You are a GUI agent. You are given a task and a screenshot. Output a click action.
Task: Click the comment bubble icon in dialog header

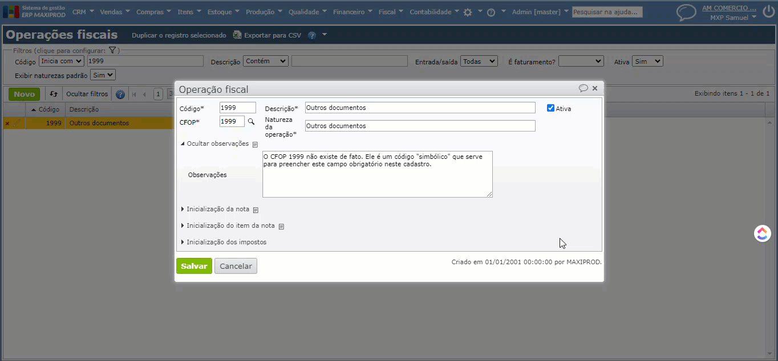pyautogui.click(x=583, y=88)
